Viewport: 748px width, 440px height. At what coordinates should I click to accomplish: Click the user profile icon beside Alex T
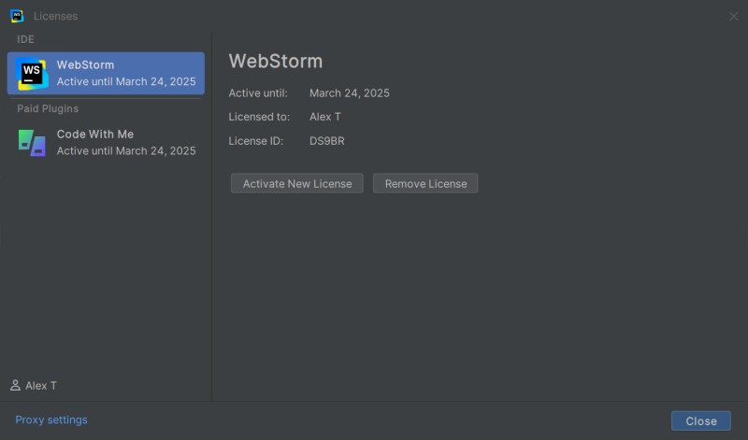[15, 386]
